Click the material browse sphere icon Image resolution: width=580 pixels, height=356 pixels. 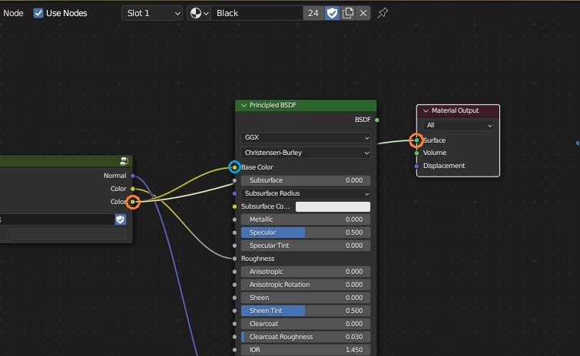(x=199, y=13)
